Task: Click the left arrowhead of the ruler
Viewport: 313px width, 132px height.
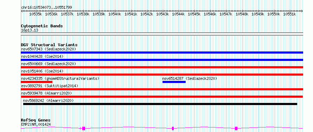Action: (x=22, y=11)
